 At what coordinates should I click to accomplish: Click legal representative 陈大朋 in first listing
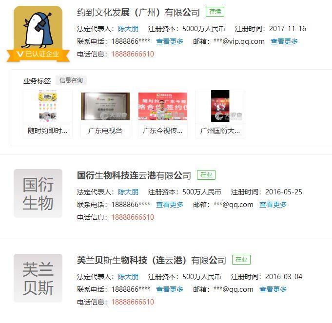point(128,29)
